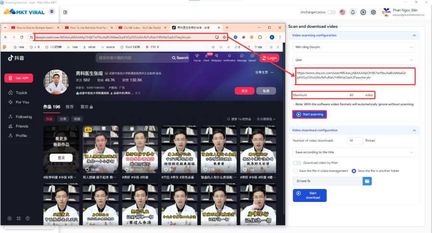This screenshot has height=233, width=432.
Task: Open the US flag language selector
Action: 342,12
